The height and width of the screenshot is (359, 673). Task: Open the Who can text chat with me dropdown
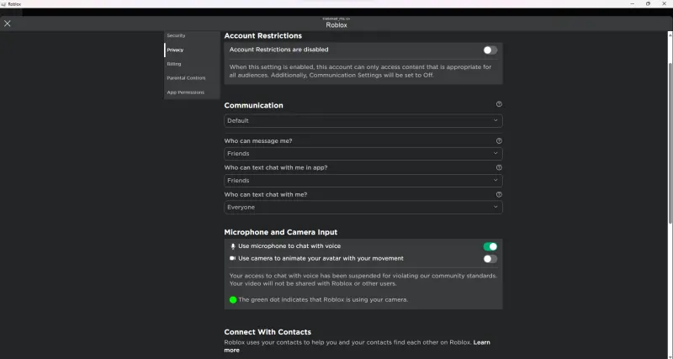(363, 207)
